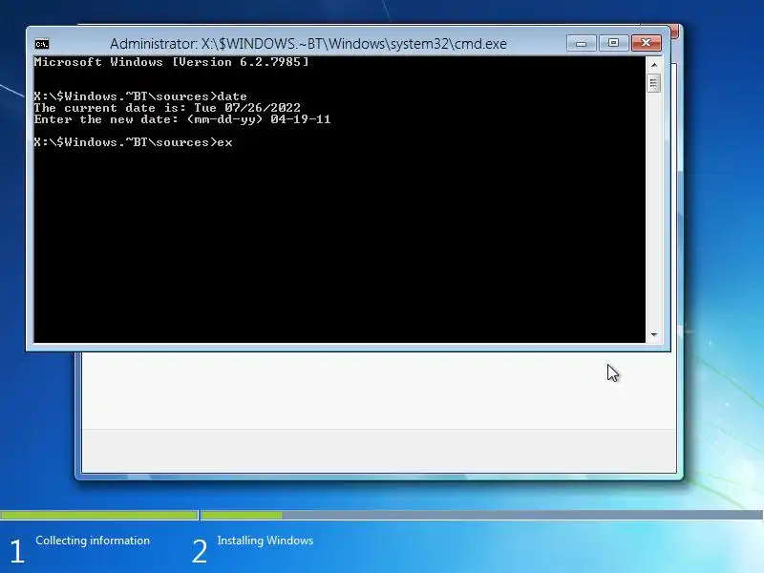Click the Installing Windows progress bar
764x573 pixels.
[x=482, y=515]
